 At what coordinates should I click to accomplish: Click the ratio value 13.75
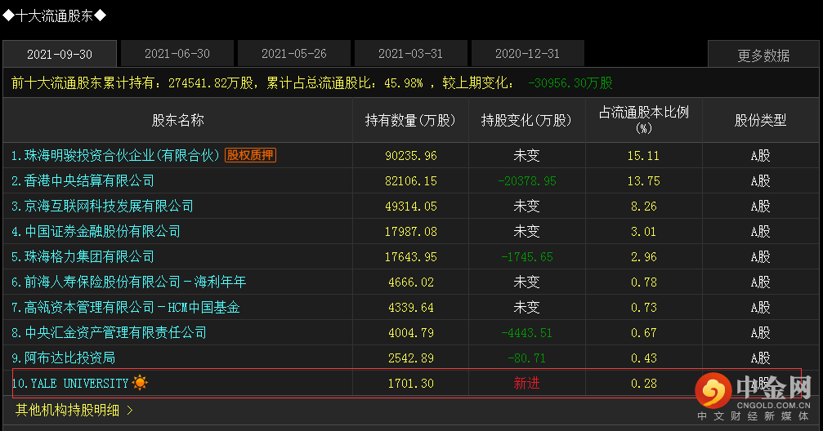coord(643,181)
